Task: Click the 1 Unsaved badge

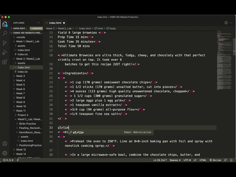Action: click(x=36, y=28)
